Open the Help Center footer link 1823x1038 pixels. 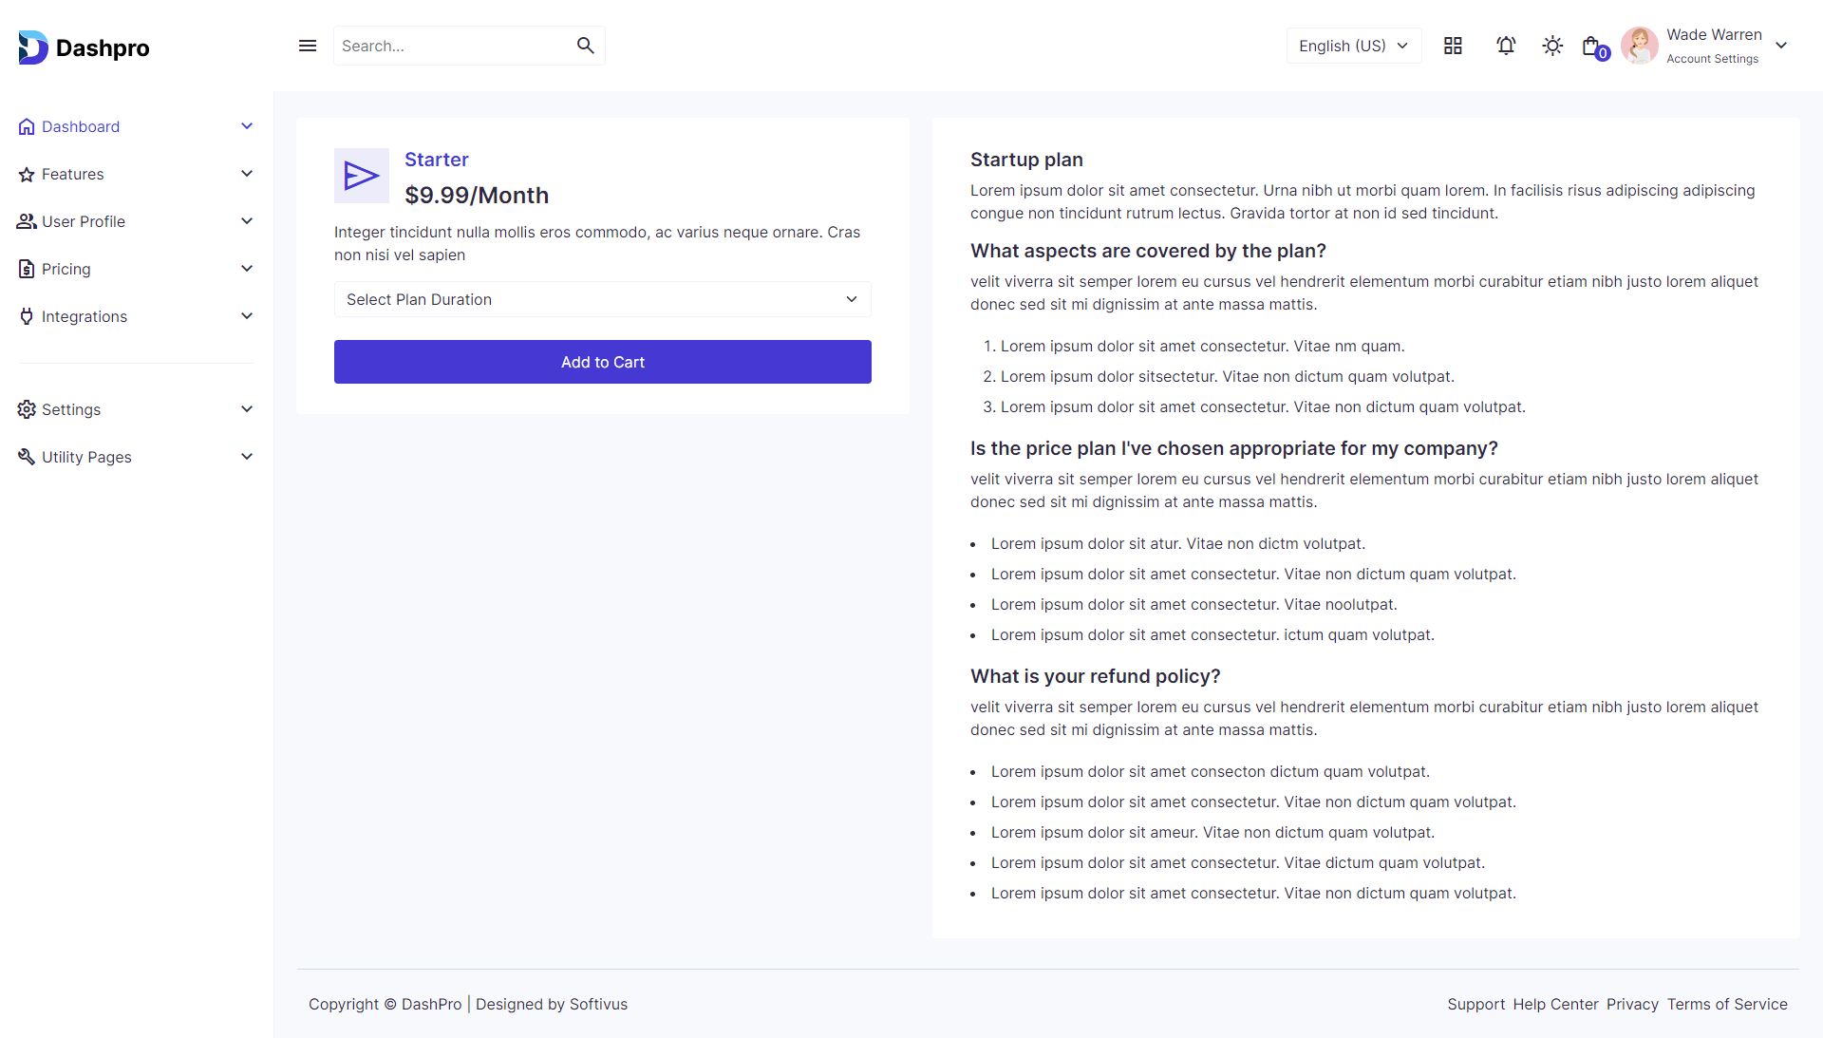pos(1555,1004)
